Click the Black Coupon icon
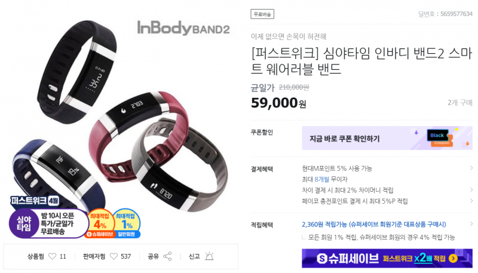The height and width of the screenshot is (273, 478). pos(440,138)
